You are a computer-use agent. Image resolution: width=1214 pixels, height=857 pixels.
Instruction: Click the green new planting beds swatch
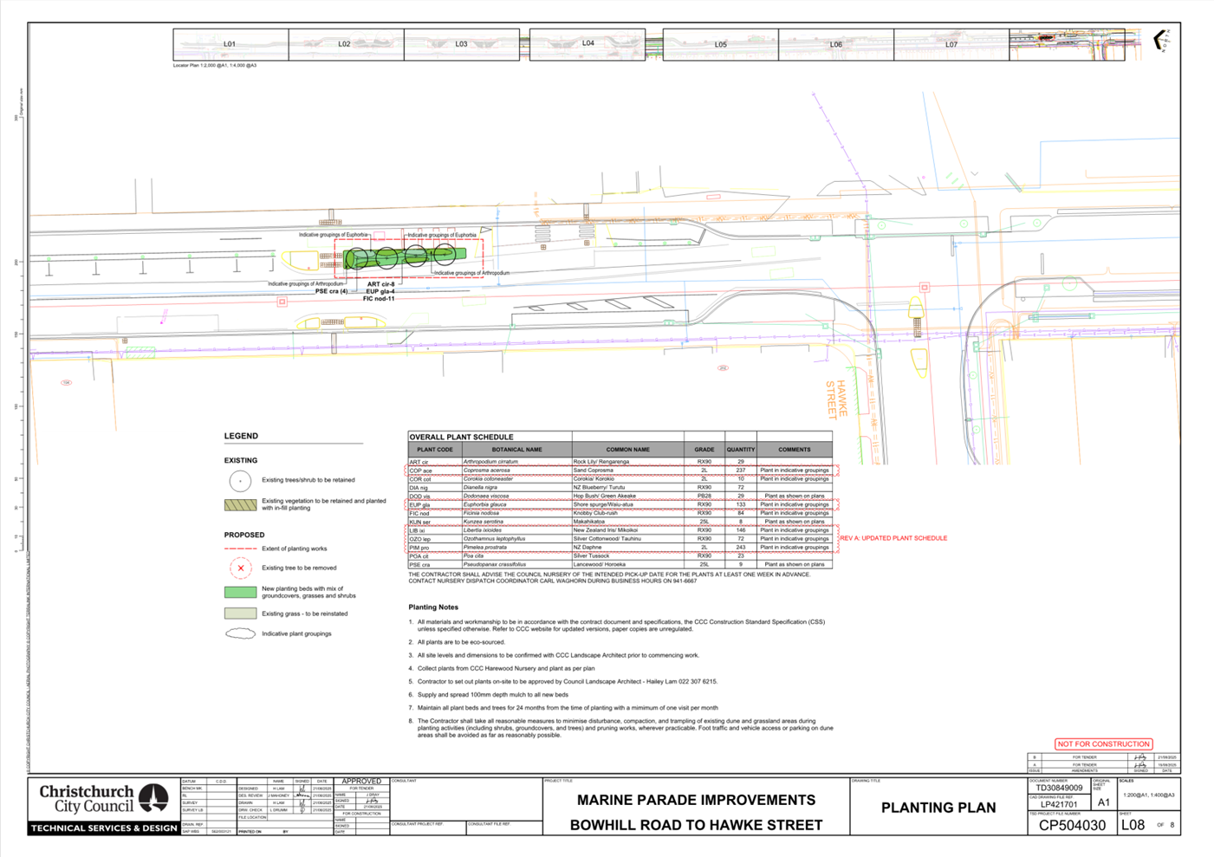(x=240, y=592)
